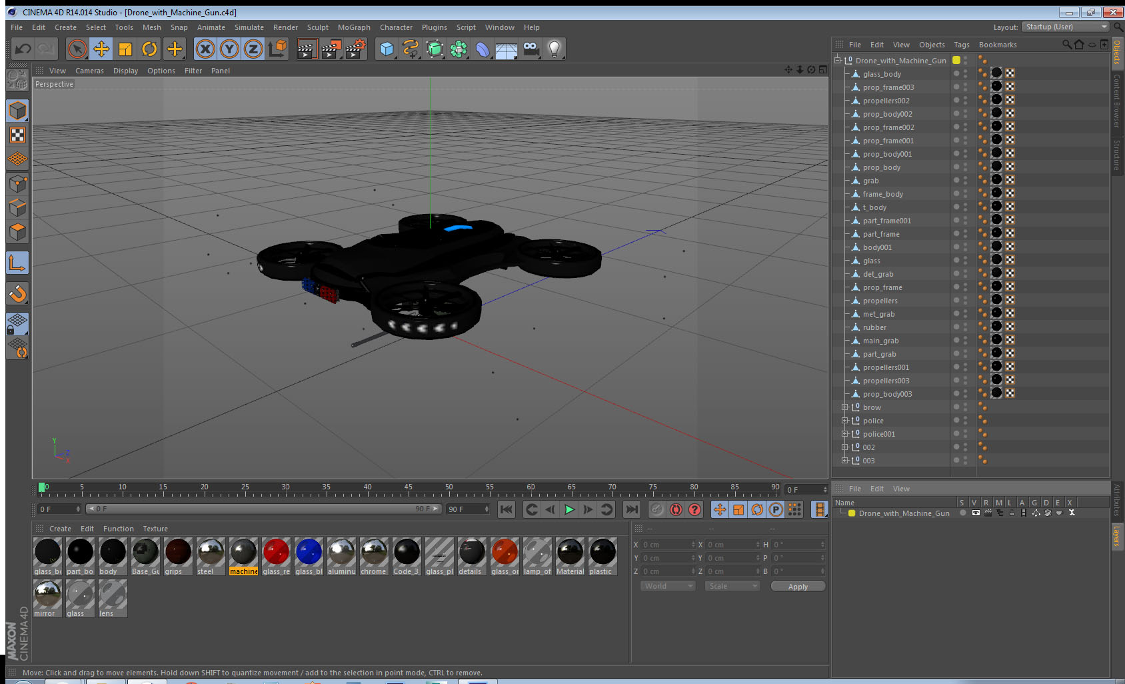The image size is (1125, 684).
Task: Open Scale mode dropdown
Action: coord(732,586)
